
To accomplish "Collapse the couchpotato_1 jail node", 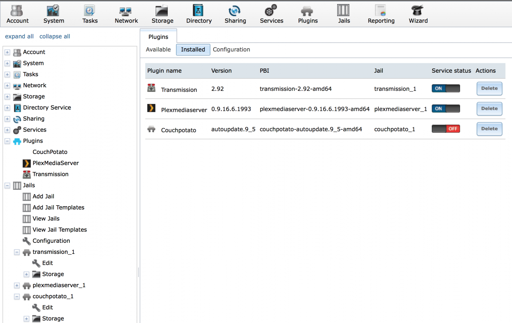I will (x=17, y=297).
